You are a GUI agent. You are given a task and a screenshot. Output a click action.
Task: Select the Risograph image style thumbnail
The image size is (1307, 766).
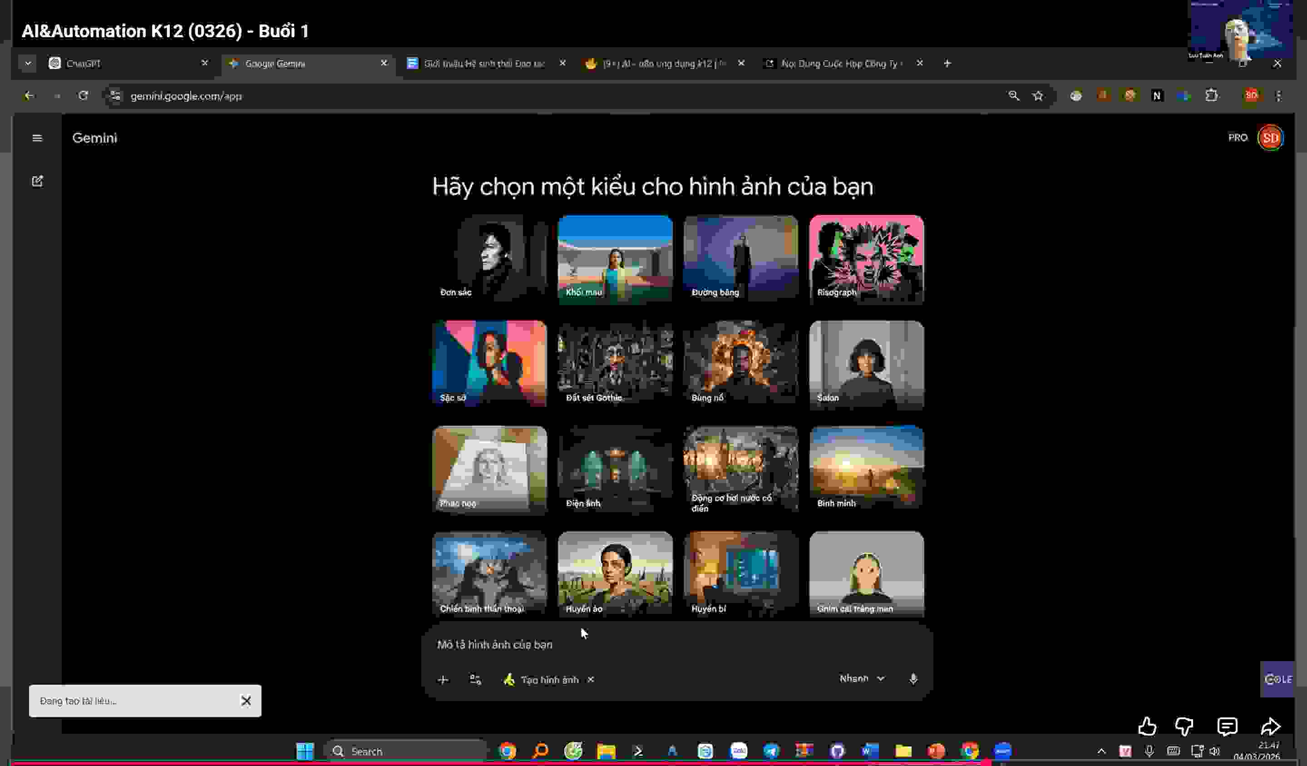tap(866, 259)
